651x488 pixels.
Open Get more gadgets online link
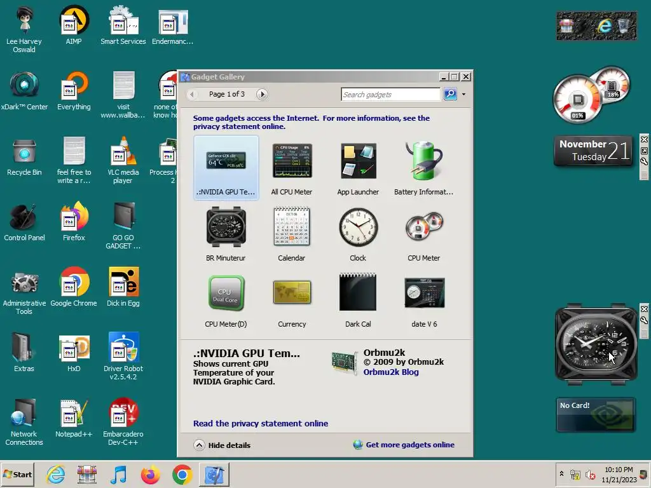[404, 445]
